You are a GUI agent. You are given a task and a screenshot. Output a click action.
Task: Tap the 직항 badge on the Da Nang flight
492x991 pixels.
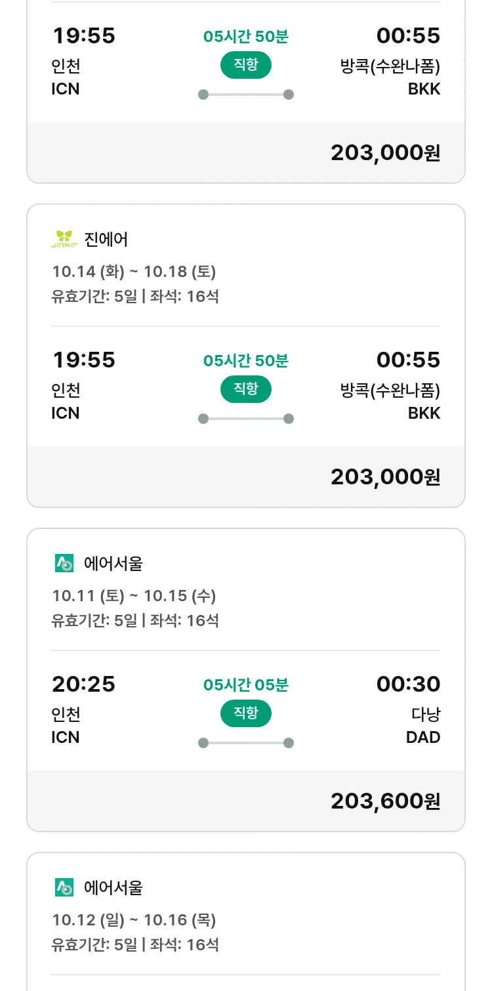point(246,713)
